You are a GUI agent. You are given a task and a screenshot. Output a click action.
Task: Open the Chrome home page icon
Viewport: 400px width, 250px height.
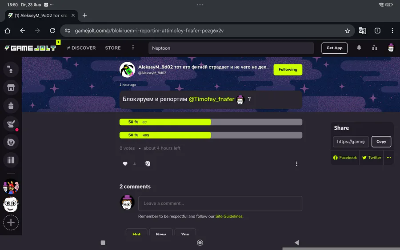point(8,31)
